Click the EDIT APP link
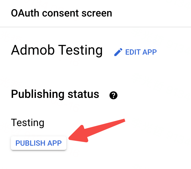The width and height of the screenshot is (191, 169). [141, 52]
